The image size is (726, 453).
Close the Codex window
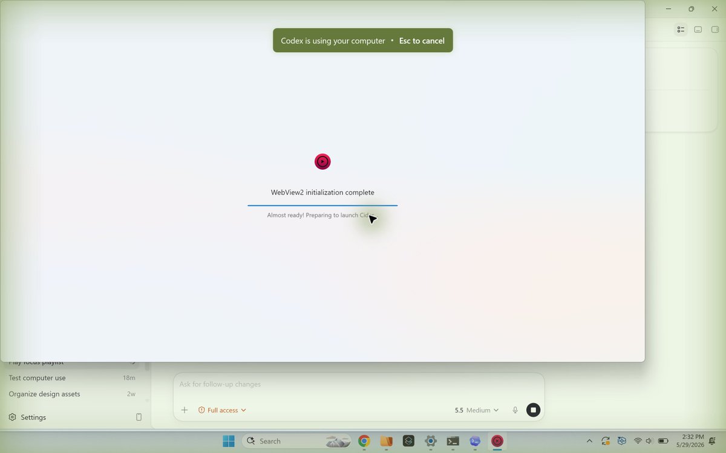tap(715, 9)
